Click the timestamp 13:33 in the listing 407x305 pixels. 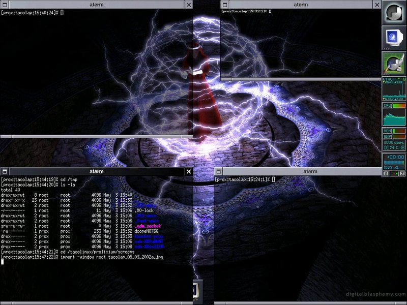point(126,200)
